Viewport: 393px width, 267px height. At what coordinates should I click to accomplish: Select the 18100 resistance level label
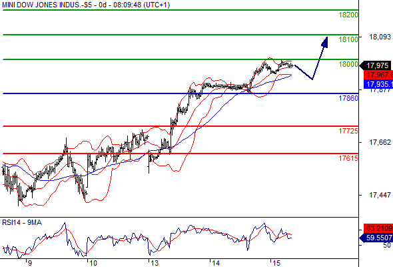click(x=348, y=39)
